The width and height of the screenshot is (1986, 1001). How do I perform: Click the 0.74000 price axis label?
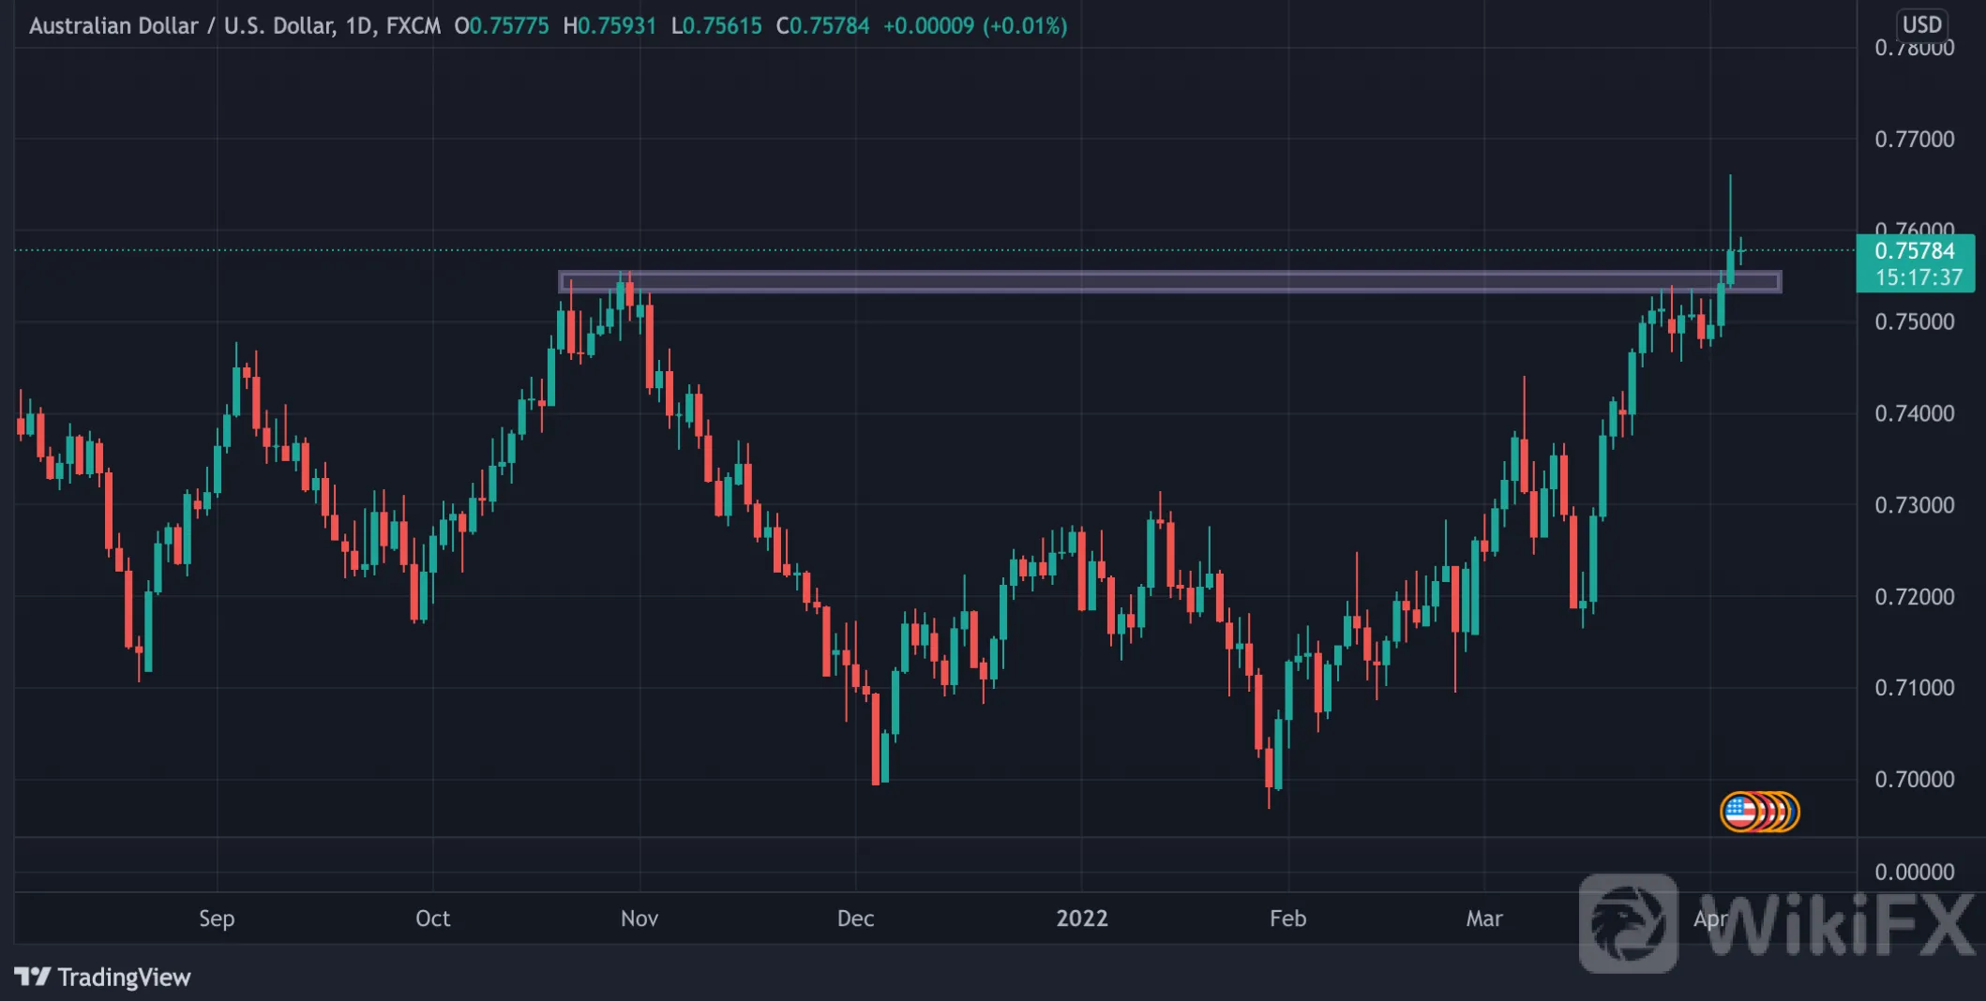(x=1915, y=413)
